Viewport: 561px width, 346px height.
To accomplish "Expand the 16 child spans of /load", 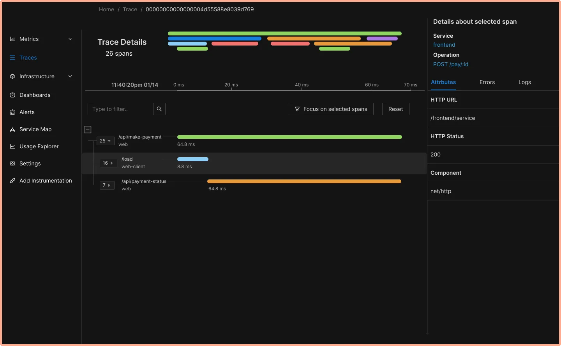I will pos(108,163).
